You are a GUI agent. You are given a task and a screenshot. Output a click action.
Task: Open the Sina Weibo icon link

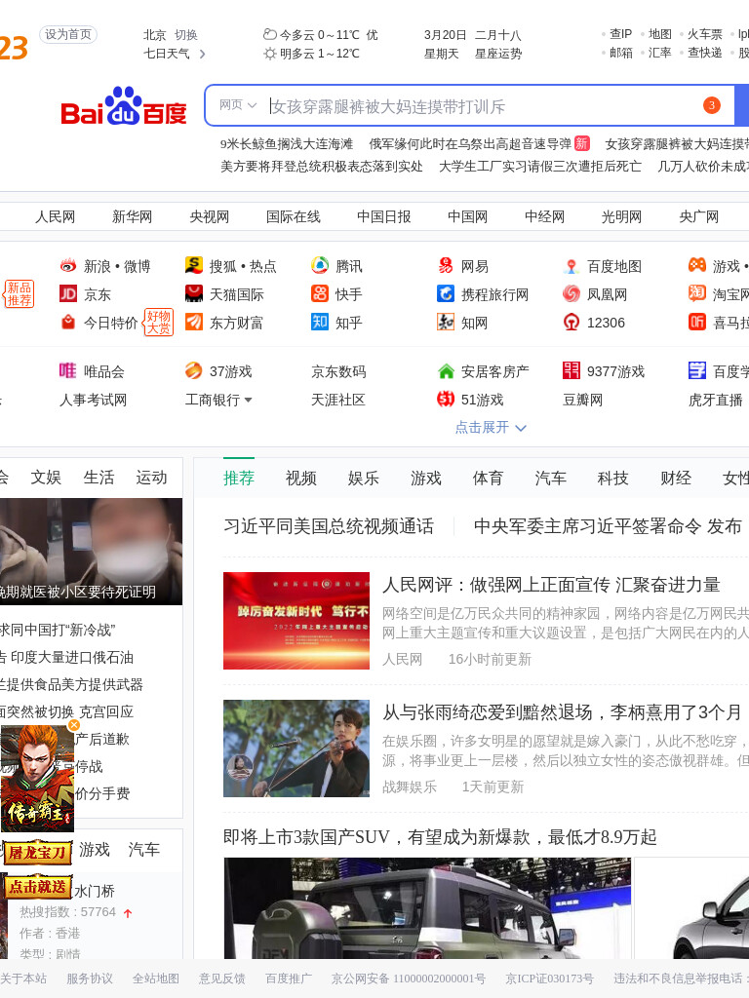coord(68,265)
